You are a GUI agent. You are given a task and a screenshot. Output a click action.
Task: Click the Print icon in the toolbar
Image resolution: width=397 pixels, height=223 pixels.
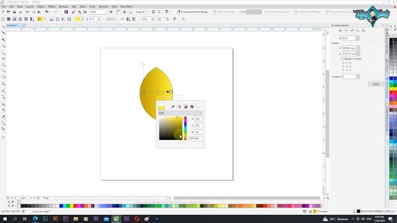pos(20,12)
